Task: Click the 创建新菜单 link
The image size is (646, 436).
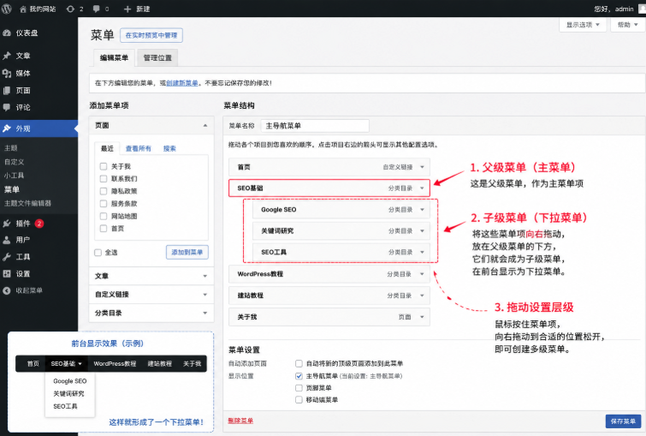Action: (x=182, y=83)
